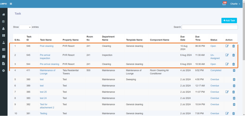The width and height of the screenshot is (245, 116).
Task: Delete the test task with ID 389
Action: (x=234, y=86)
